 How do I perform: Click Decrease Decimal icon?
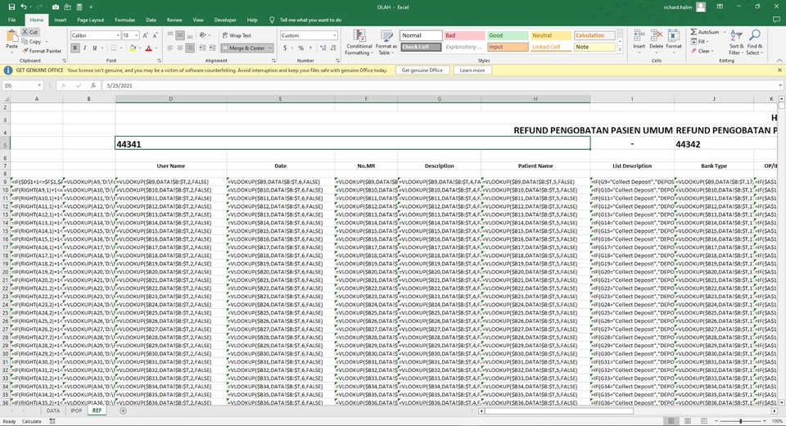(333, 48)
